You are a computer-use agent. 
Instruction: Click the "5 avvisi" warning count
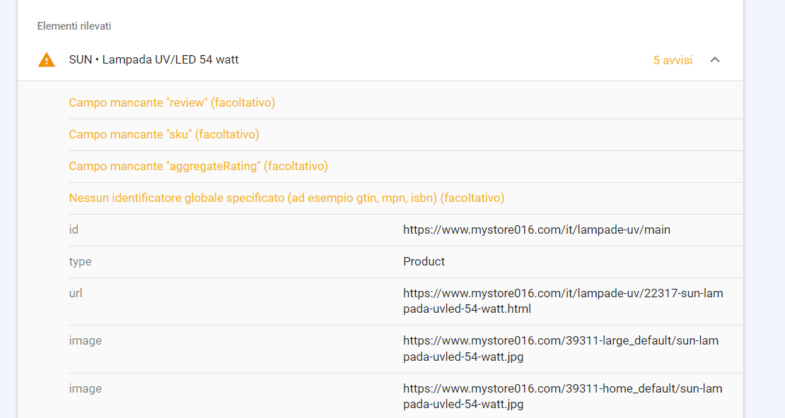pyautogui.click(x=673, y=60)
